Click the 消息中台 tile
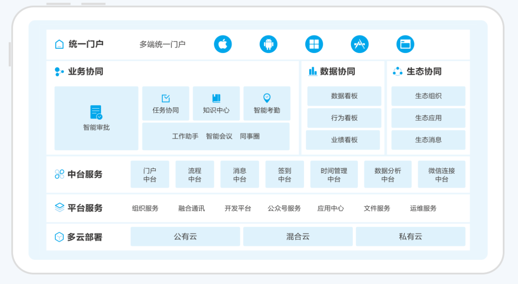 pyautogui.click(x=240, y=175)
